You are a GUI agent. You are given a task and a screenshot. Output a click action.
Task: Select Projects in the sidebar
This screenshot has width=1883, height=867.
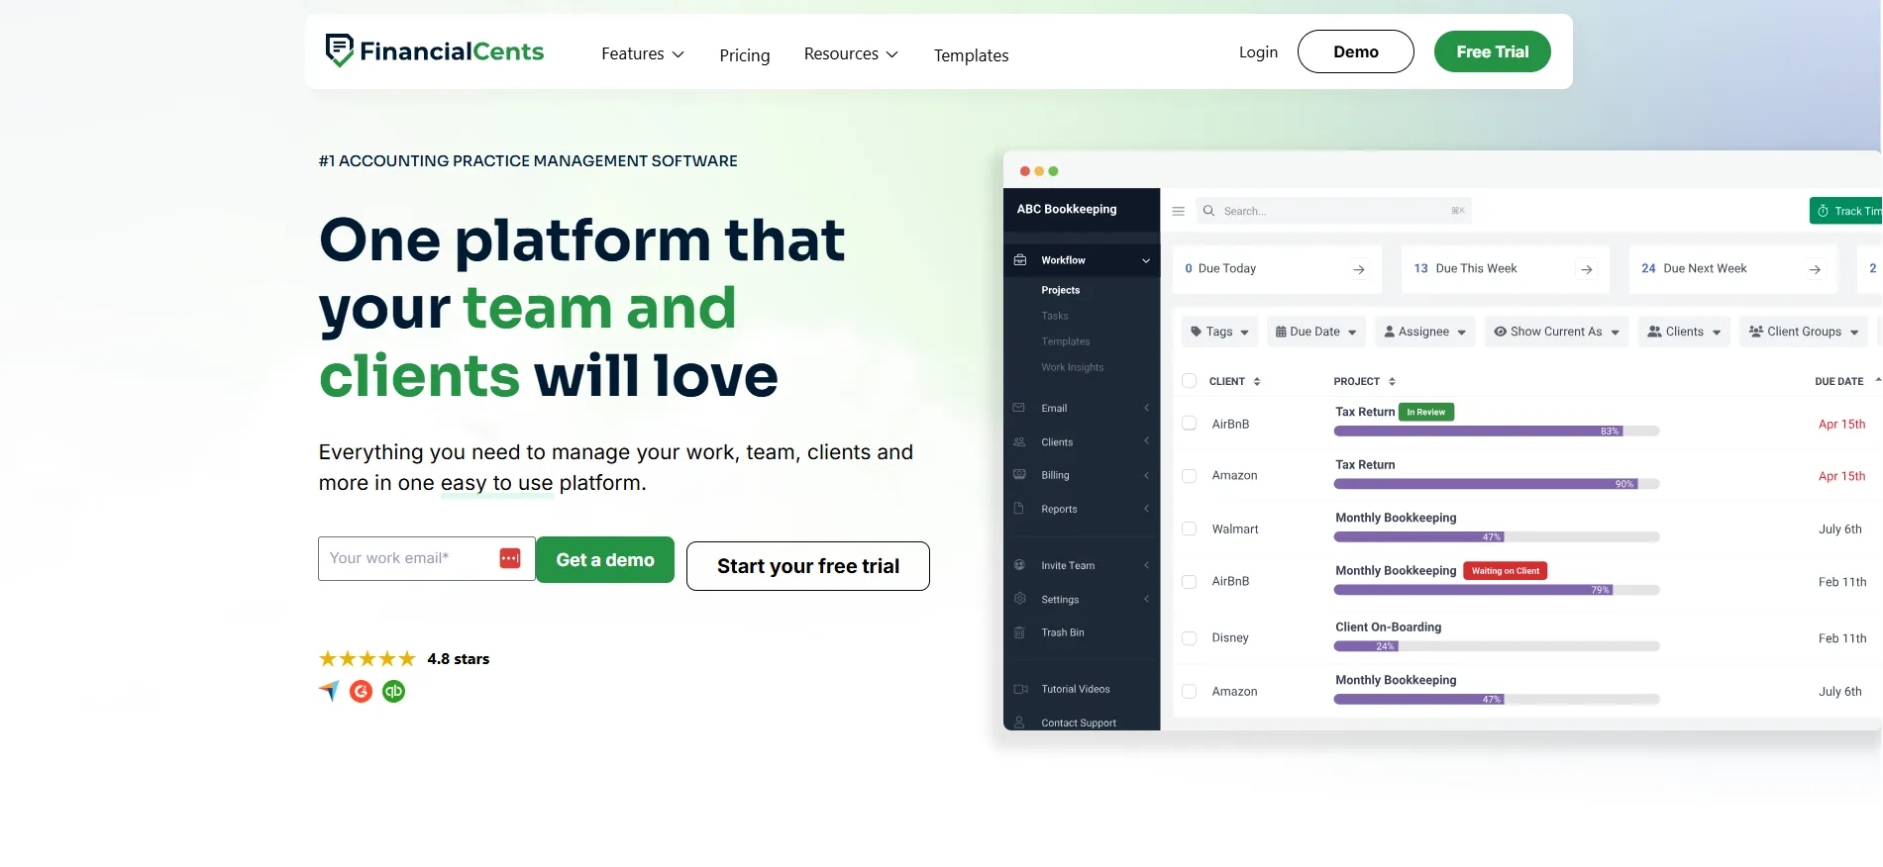click(x=1060, y=290)
